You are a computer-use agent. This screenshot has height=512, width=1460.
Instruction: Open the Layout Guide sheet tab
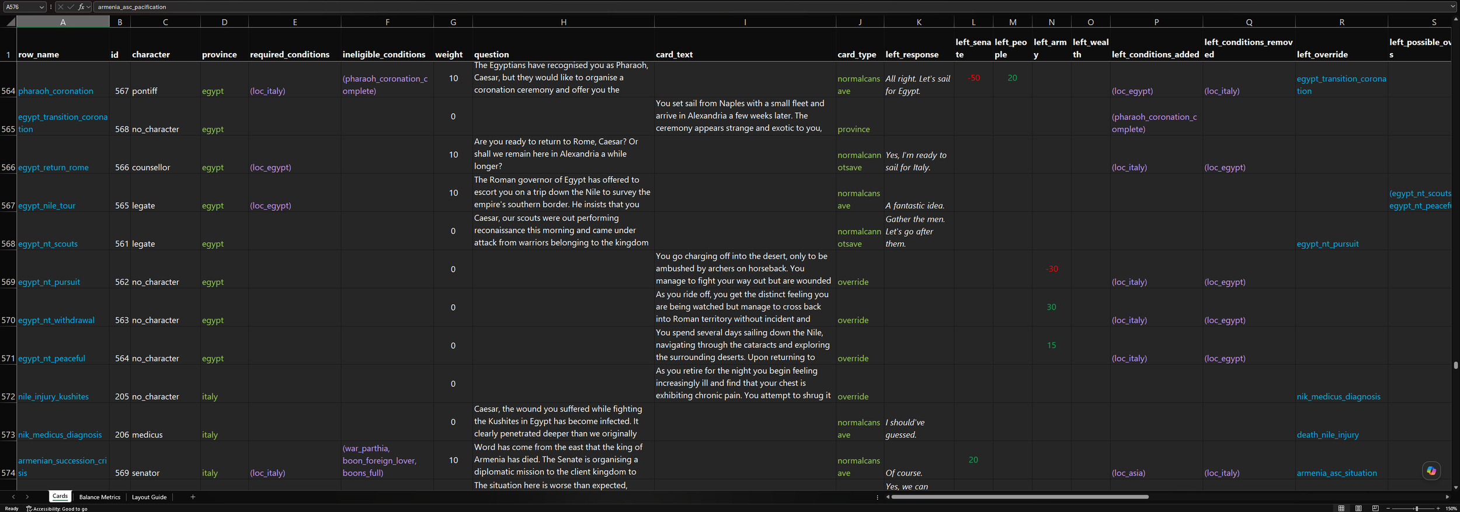pyautogui.click(x=149, y=497)
